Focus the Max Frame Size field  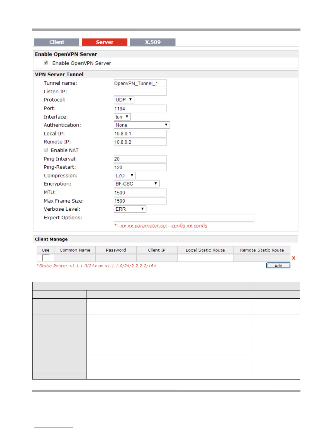point(140,201)
